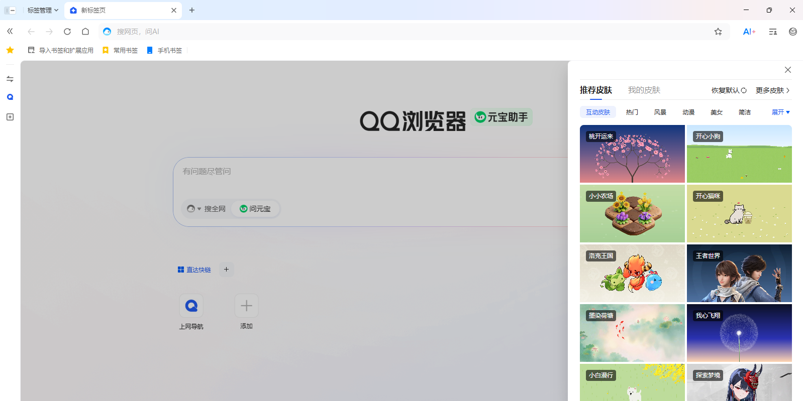Expand the skin categories with 展开
This screenshot has height=401, width=803.
point(781,112)
